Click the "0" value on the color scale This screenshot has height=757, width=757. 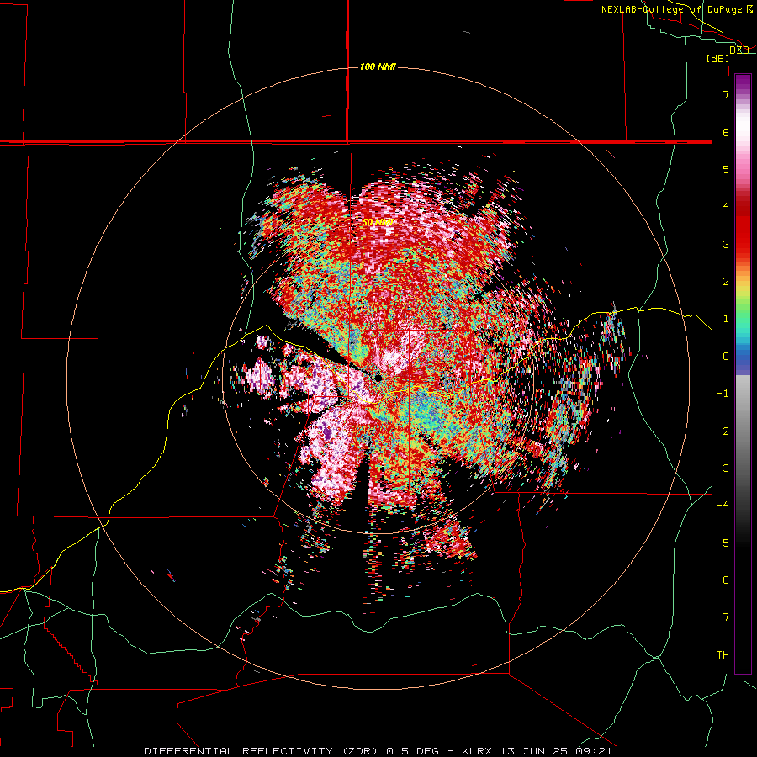pyautogui.click(x=726, y=357)
